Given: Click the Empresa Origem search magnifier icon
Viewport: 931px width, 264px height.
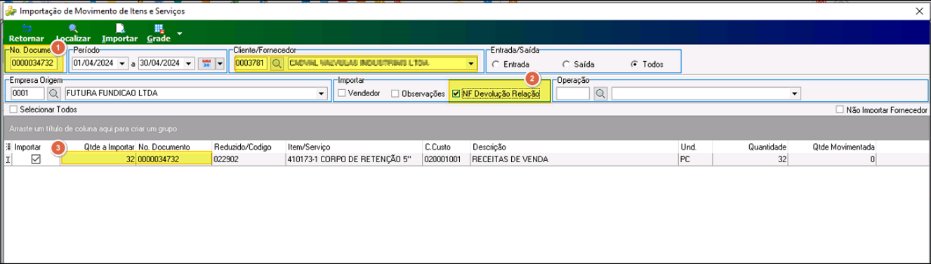Looking at the screenshot, I should 54,93.
